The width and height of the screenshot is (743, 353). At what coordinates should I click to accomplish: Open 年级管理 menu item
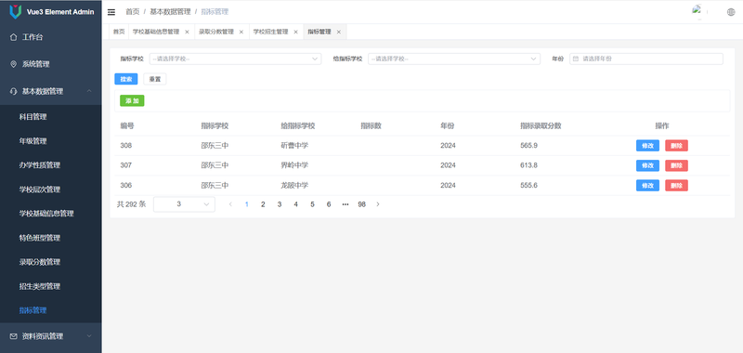51,140
